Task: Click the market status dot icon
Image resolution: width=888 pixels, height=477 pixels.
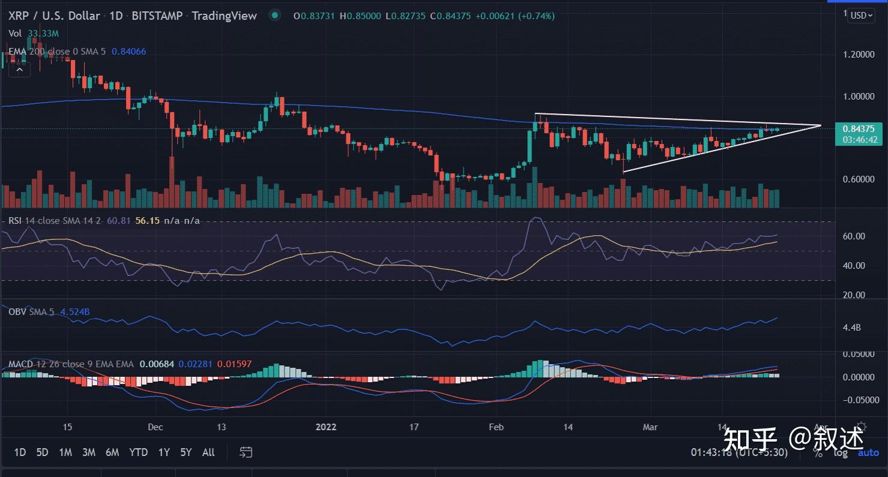Action: click(x=274, y=16)
